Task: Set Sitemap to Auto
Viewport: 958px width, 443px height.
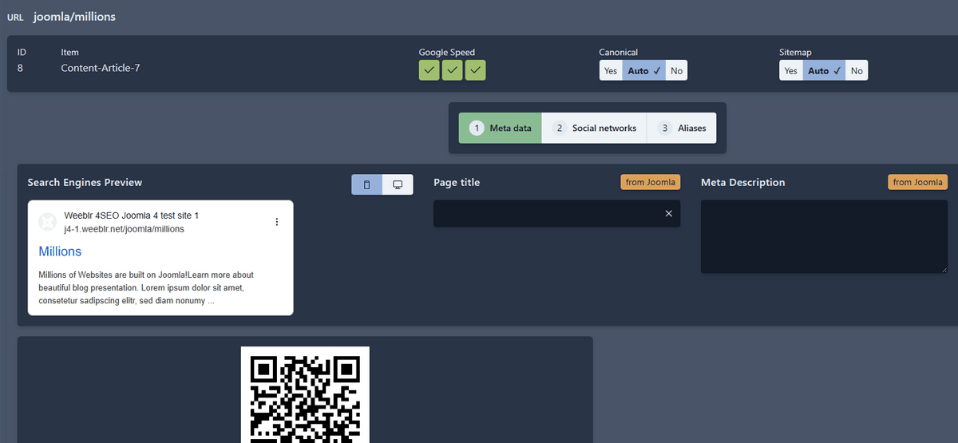Action: pos(824,71)
